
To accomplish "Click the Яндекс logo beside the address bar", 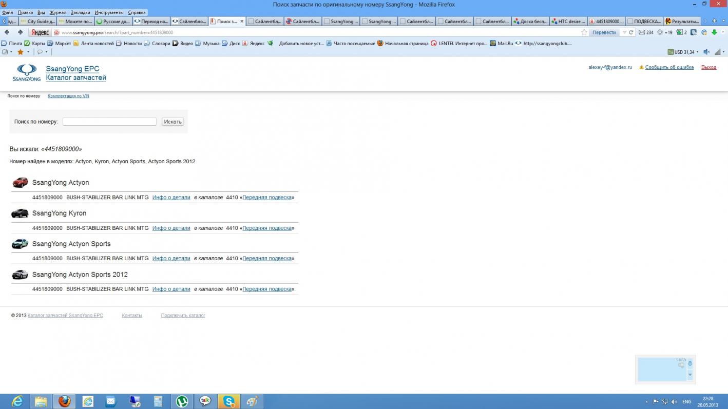I will coord(40,32).
